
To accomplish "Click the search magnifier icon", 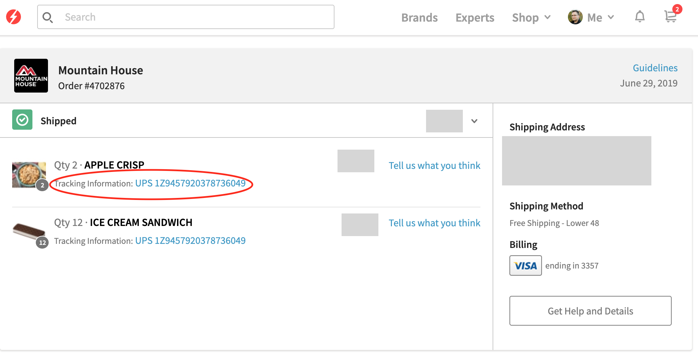I will [48, 18].
